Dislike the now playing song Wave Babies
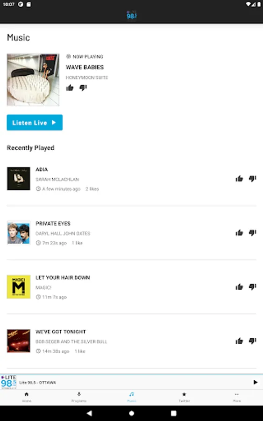This screenshot has width=263, height=421. [83, 87]
